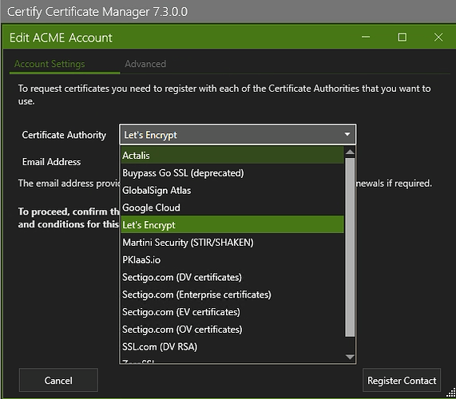Select Sectigo.com (EV certificates)
The width and height of the screenshot is (456, 399).
pos(232,312)
